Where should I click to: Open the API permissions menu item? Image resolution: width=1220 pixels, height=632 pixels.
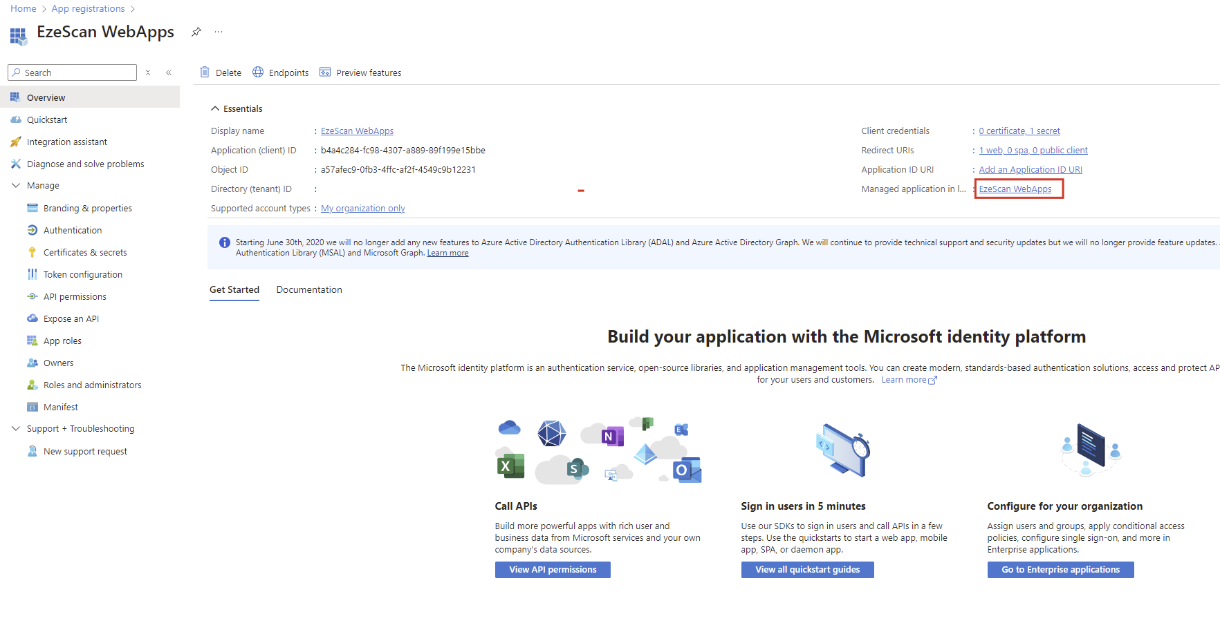75,296
